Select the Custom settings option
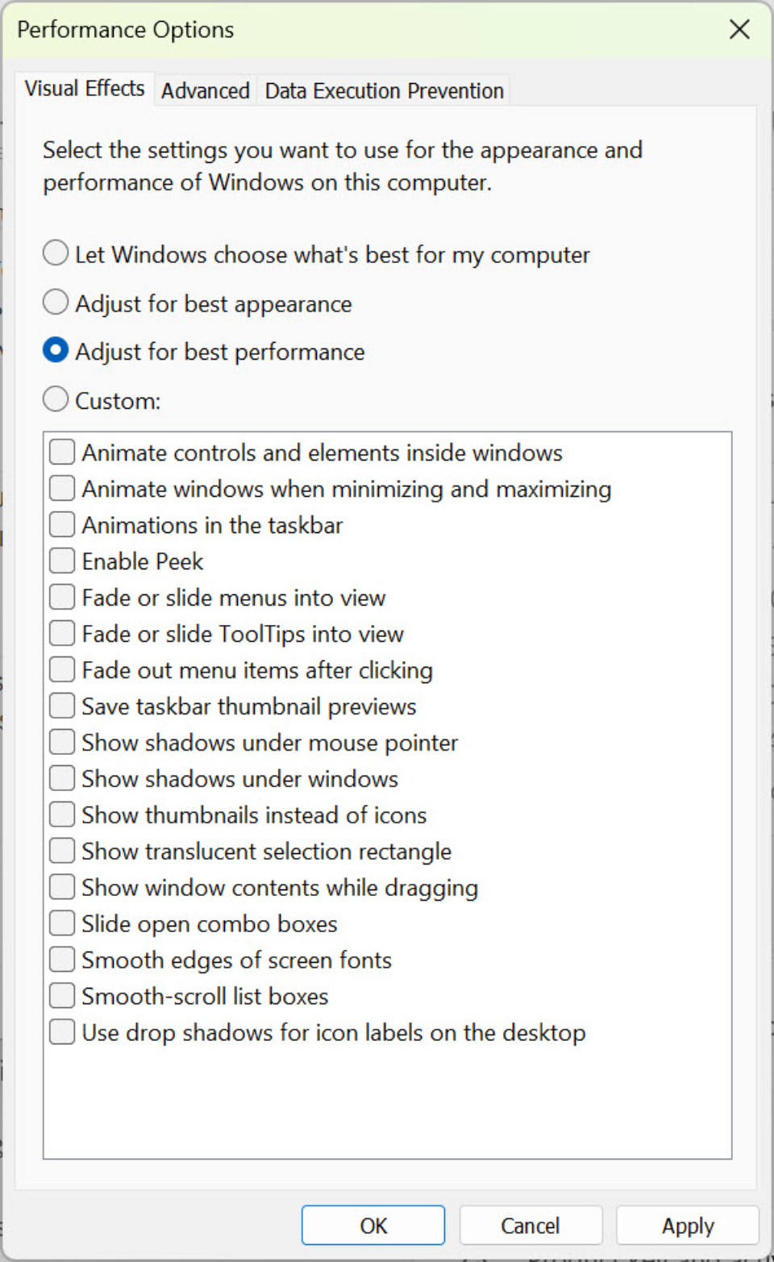 pyautogui.click(x=55, y=398)
